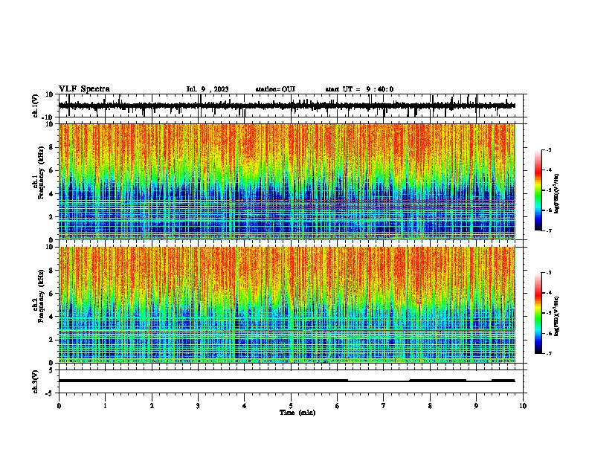Click the date text "Jul 9, 2023"

(x=207, y=89)
